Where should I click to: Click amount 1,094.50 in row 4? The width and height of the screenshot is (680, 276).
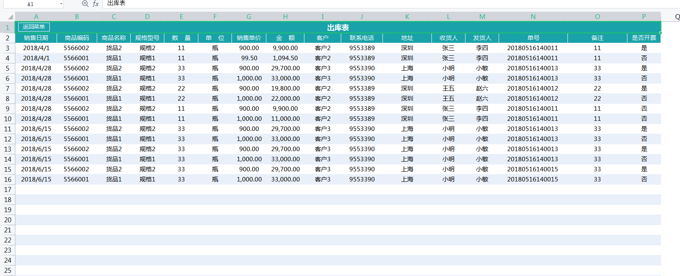click(x=285, y=58)
